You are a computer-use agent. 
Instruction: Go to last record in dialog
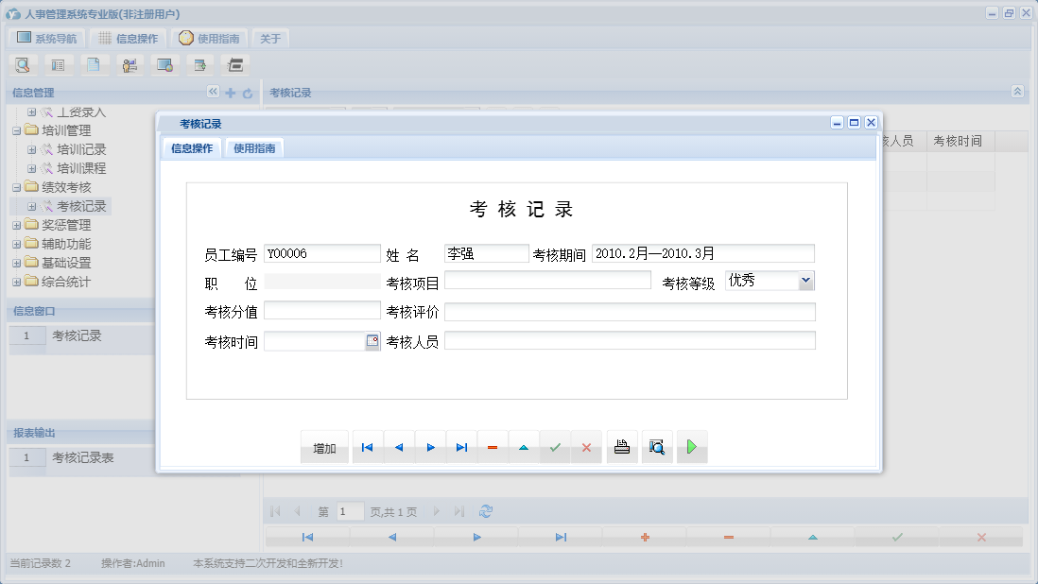point(461,448)
